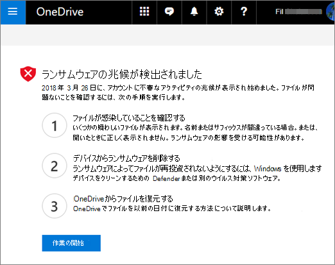Click step heading ファイルが感染していることを確認する
Image resolution: width=335 pixels, height=265 pixels.
pyautogui.click(x=129, y=118)
